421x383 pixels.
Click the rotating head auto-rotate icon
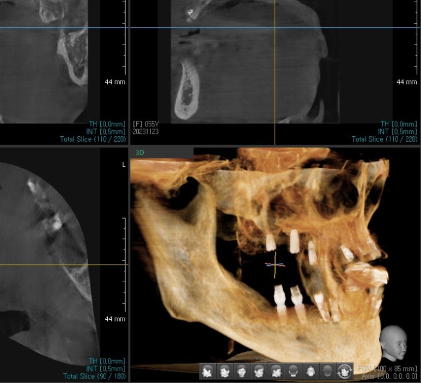click(x=345, y=371)
